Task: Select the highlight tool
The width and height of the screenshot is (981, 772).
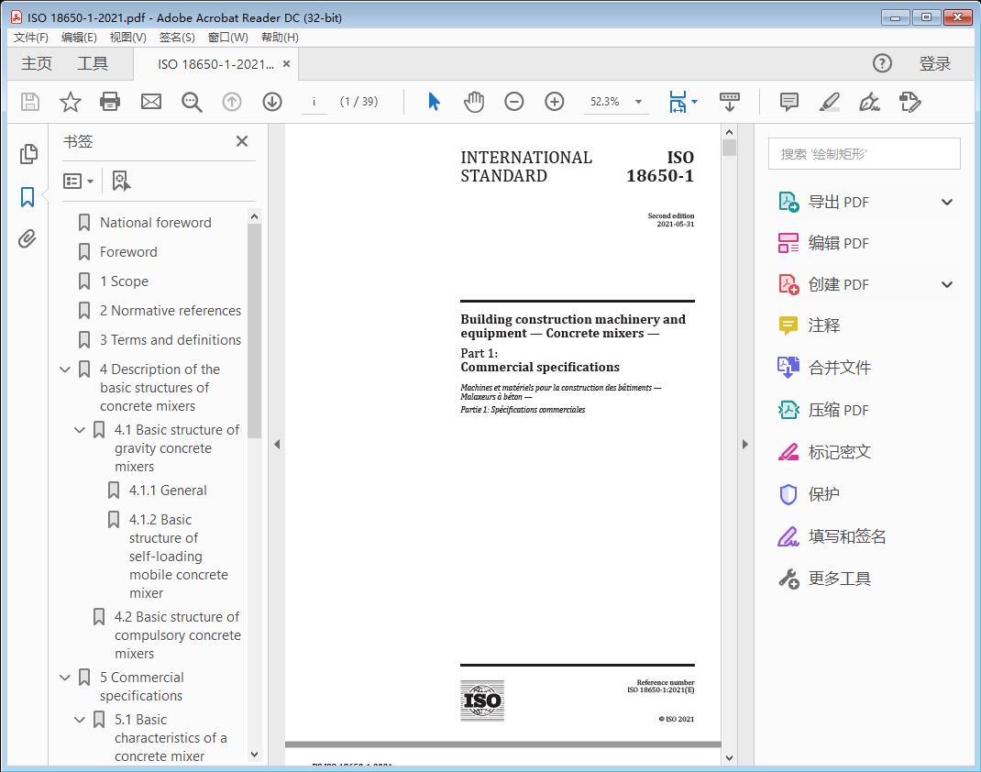Action: 828,102
